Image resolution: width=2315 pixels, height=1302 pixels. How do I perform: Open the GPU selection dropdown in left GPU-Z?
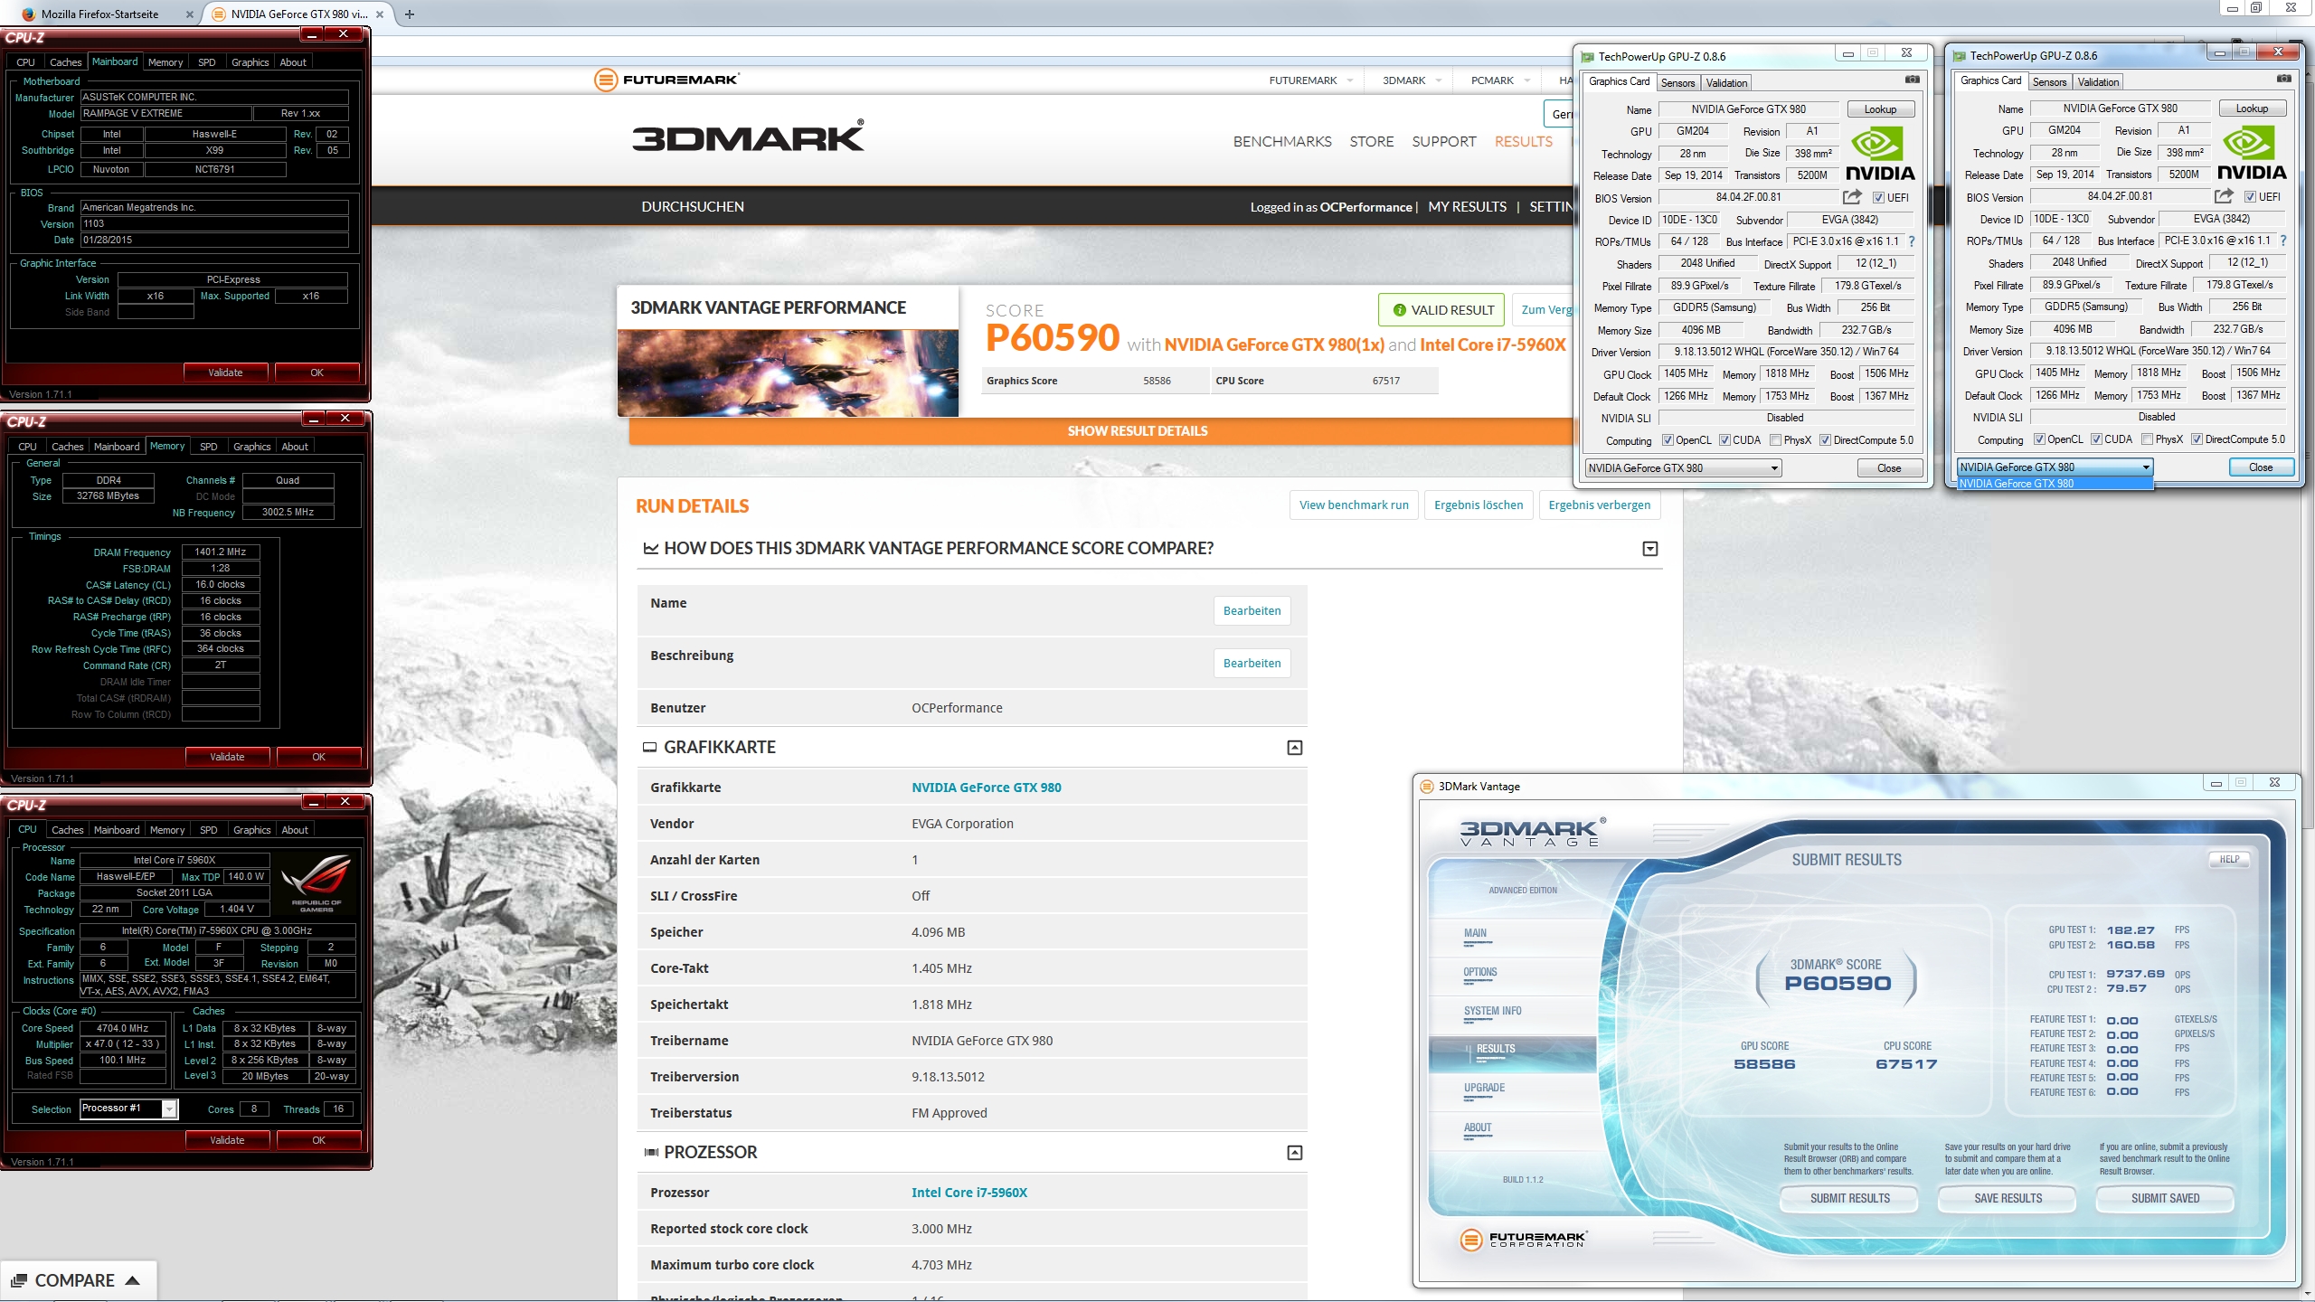[x=1683, y=468]
